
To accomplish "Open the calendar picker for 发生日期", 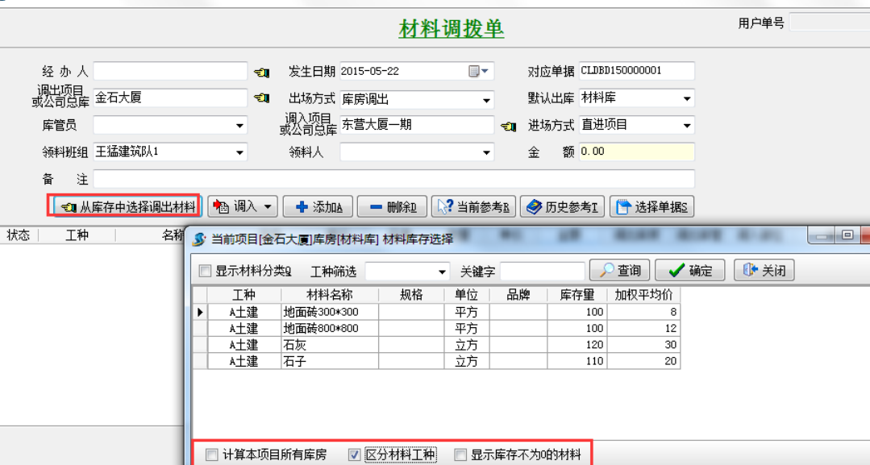I will [478, 71].
